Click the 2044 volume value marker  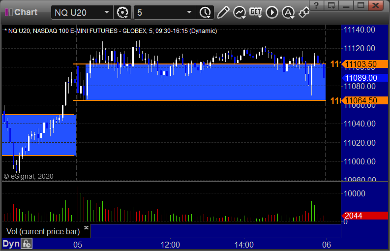[x=364, y=216]
